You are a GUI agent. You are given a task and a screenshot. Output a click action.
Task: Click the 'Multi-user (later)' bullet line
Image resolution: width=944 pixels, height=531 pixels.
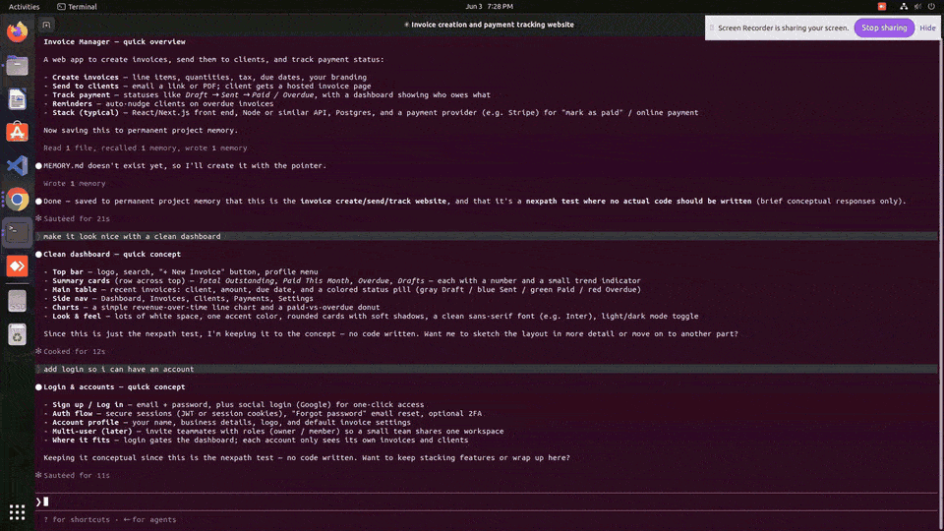point(273,431)
